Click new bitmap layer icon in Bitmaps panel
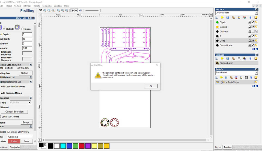This screenshot has width=262, height=151. click(x=217, y=59)
